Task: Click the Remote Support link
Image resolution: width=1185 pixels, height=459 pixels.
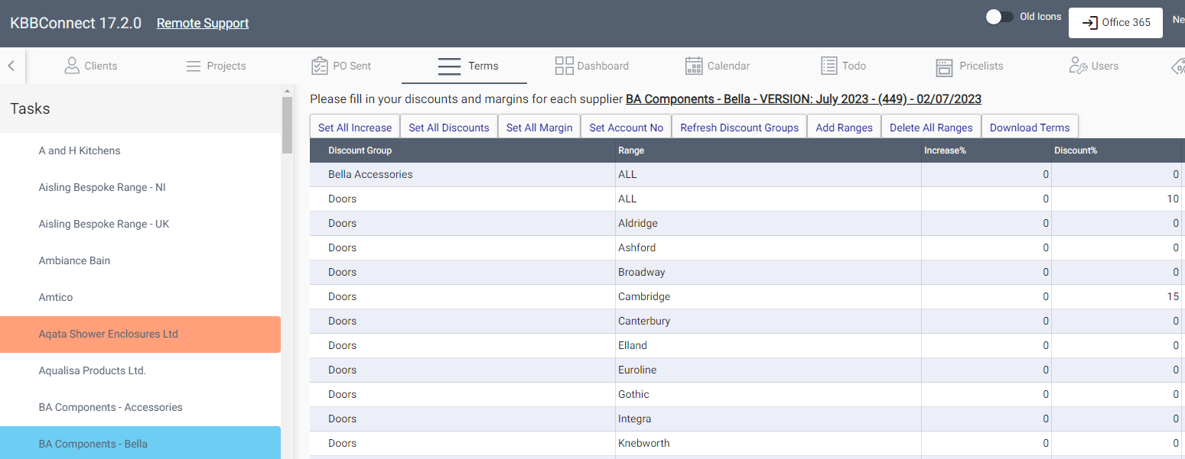Action: pos(203,23)
